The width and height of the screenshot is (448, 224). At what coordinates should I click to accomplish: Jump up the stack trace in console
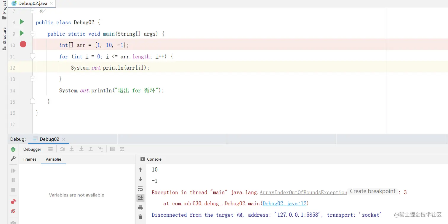[140, 170]
